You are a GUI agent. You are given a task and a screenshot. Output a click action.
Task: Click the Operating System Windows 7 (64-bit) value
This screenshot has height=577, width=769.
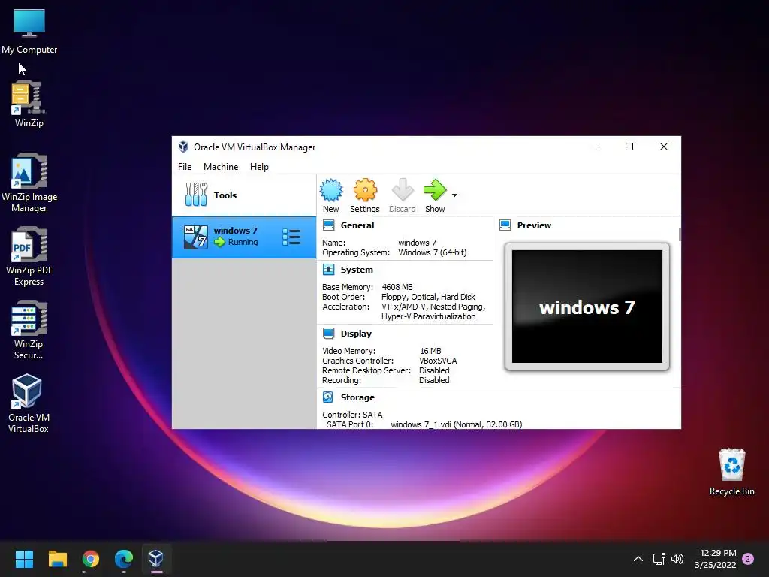click(x=432, y=252)
